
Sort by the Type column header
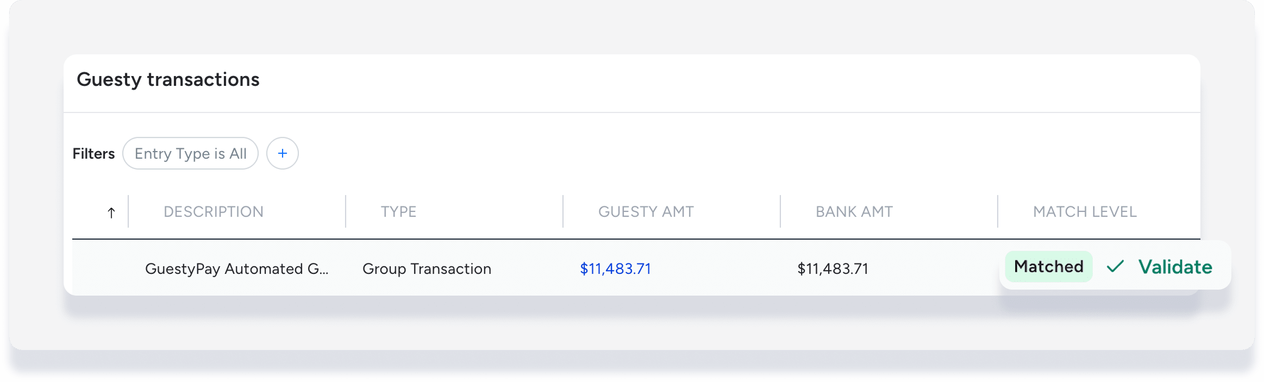[x=398, y=211]
